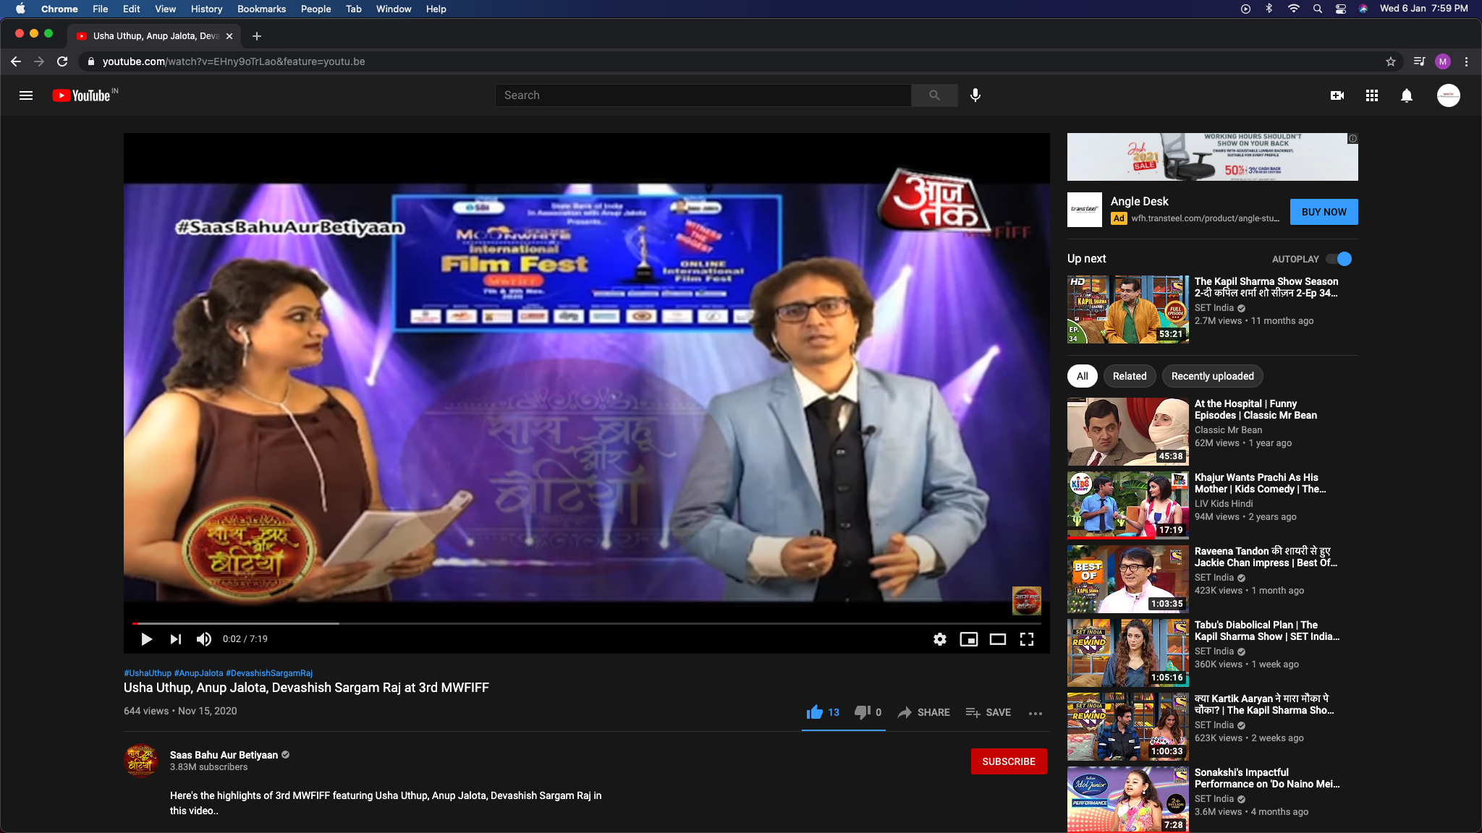Screen dimensions: 1482x833
Task: Toggle the Autoplay switch
Action: (x=1339, y=259)
